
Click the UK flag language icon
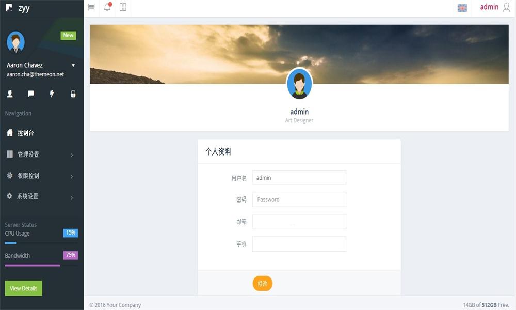pos(462,8)
